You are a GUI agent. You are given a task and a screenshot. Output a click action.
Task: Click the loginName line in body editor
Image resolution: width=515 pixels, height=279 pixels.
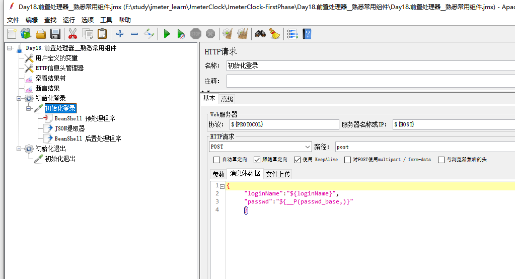point(291,193)
